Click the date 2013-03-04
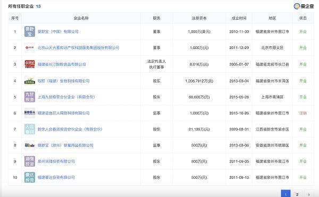 (x=239, y=81)
